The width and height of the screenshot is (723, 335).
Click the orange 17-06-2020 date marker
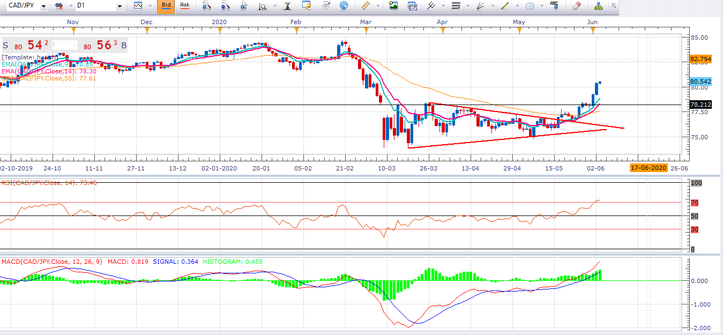(649, 168)
